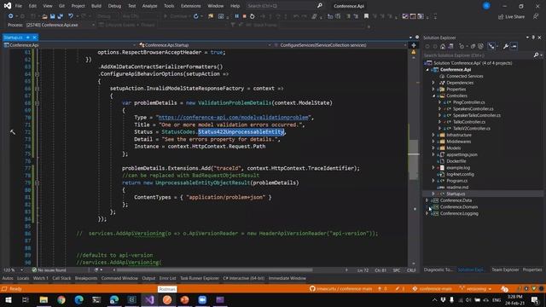Collapse the code block at line 64
Screen dimensions: 546x307
37,74
